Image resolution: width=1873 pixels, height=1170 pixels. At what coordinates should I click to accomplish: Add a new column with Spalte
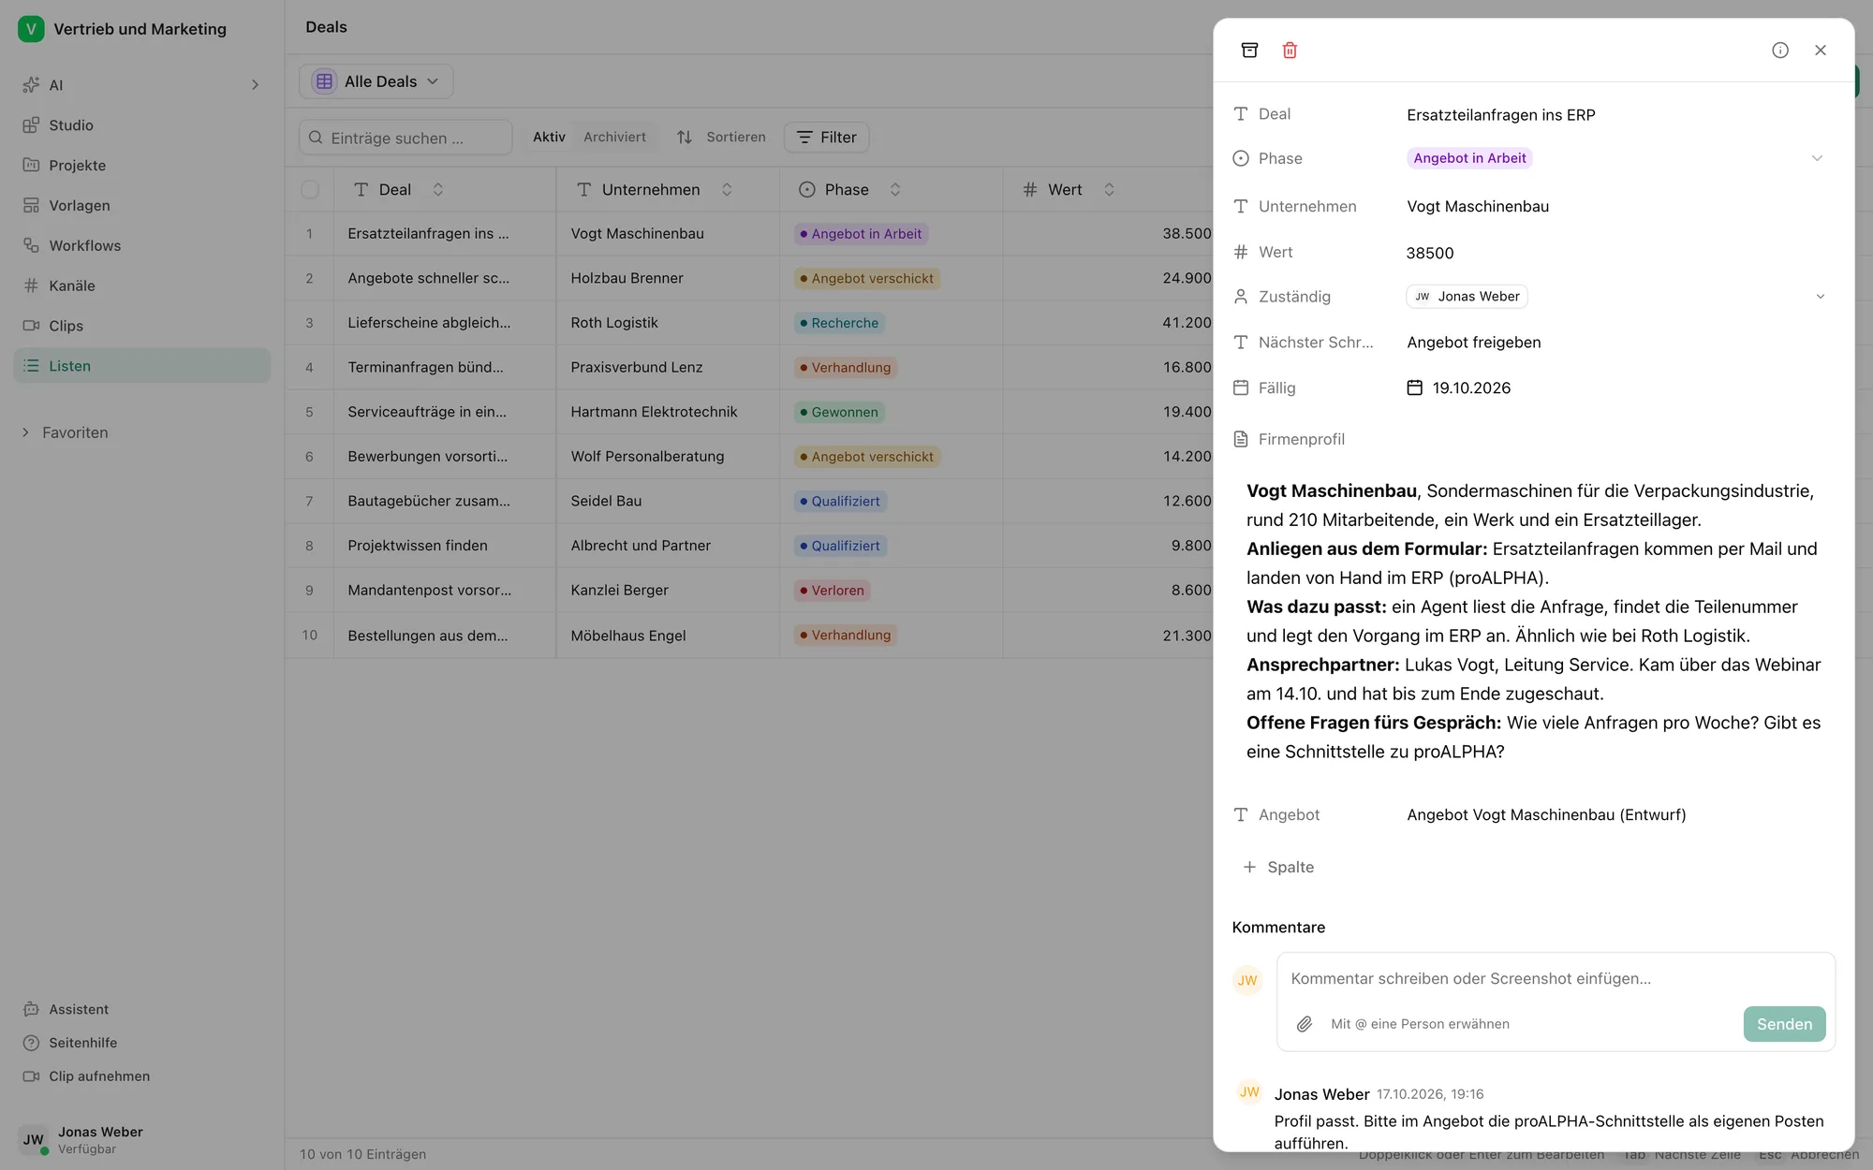tap(1278, 868)
